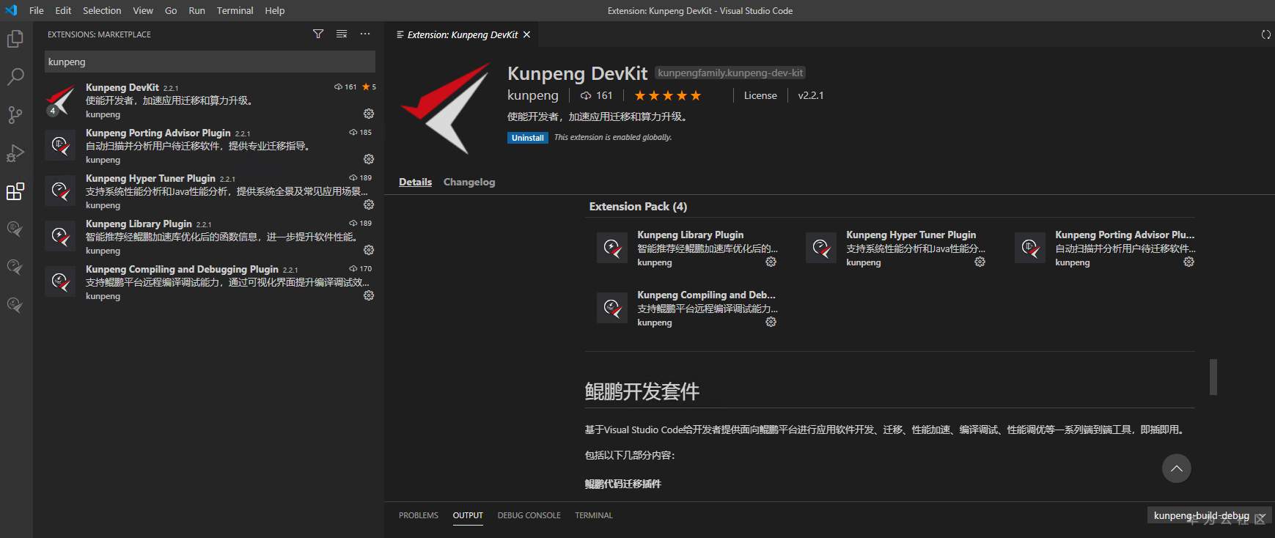This screenshot has height=538, width=1275.
Task: Select Kunpeng Porting Advisor Plugin title in the sidebar list
Action: point(158,133)
